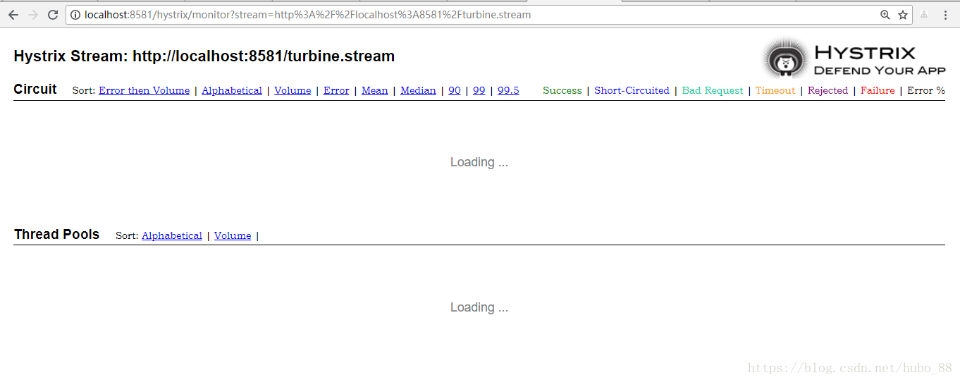Sort thread pools Alphabetical
960x382 pixels.
tap(172, 235)
